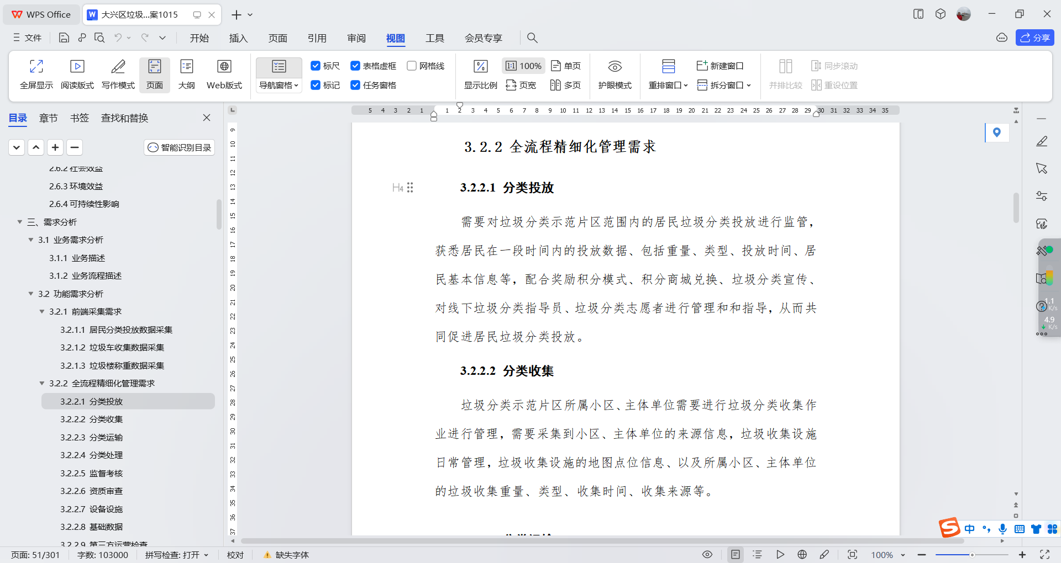Uncheck the Task Pane (任务窗格) checkbox
The height and width of the screenshot is (563, 1061).
point(355,85)
